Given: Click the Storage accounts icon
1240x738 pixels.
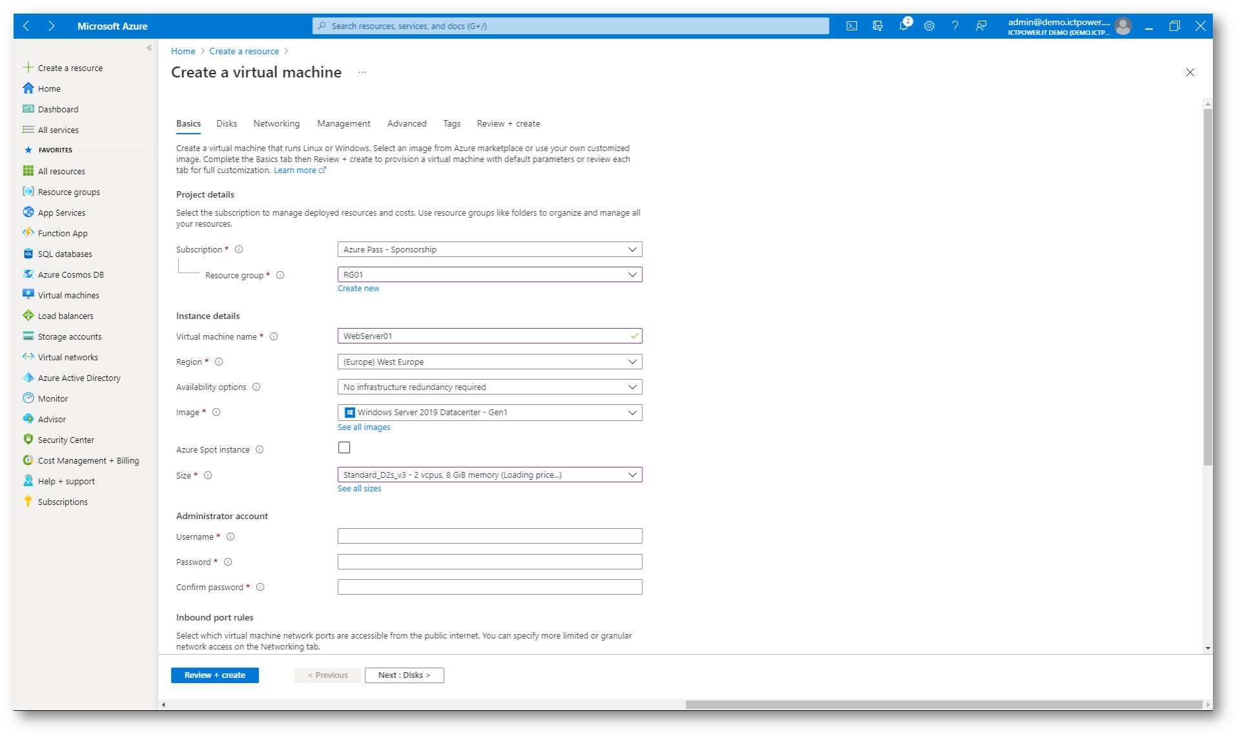Looking at the screenshot, I should (28, 336).
